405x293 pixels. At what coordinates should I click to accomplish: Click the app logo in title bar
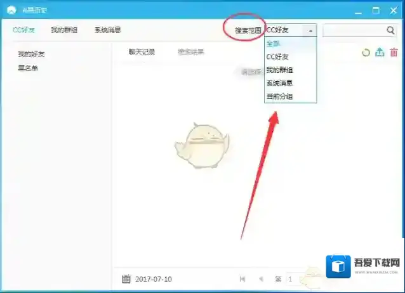point(11,10)
